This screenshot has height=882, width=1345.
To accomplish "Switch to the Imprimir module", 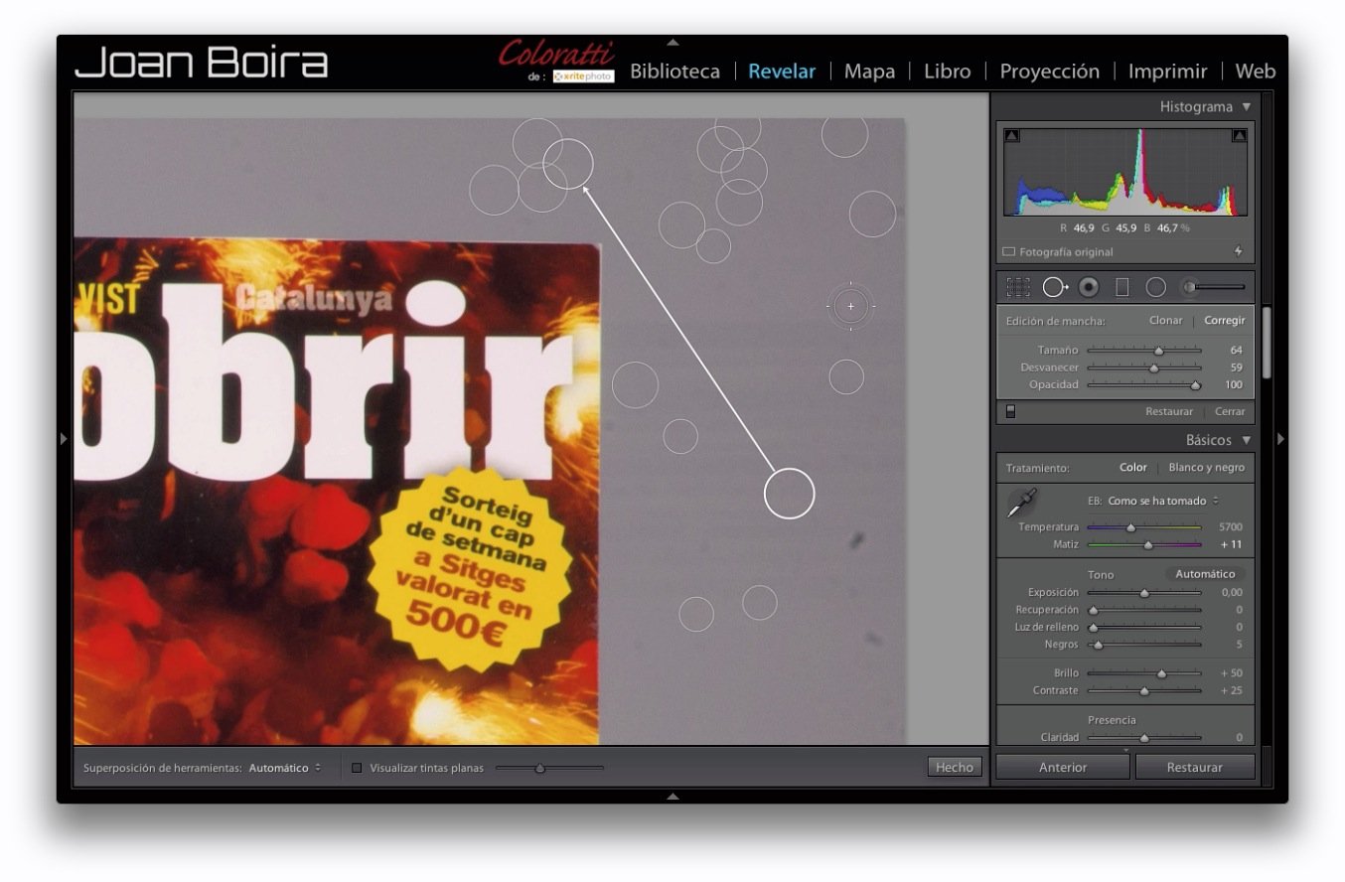I will [1167, 72].
